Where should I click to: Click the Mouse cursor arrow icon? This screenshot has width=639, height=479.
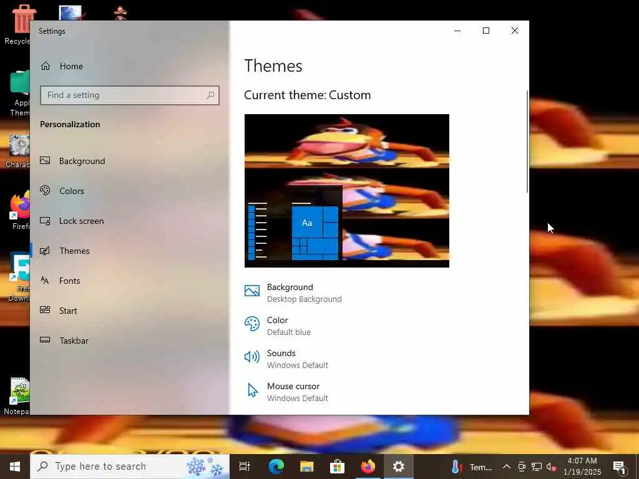[253, 390]
